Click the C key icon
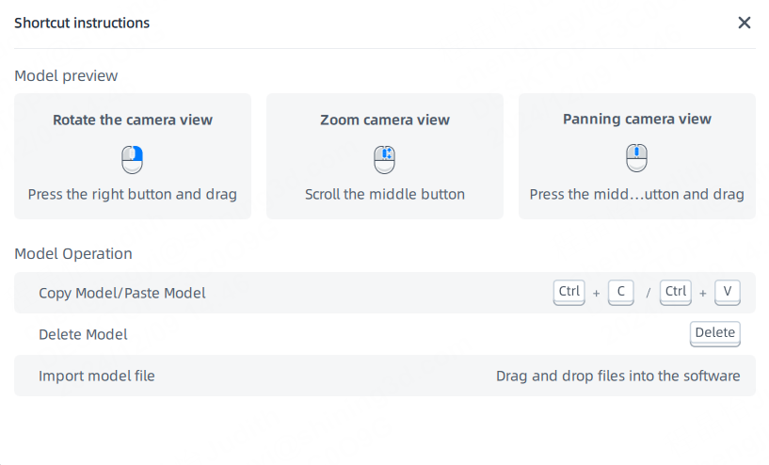The height and width of the screenshot is (465, 769). click(621, 293)
